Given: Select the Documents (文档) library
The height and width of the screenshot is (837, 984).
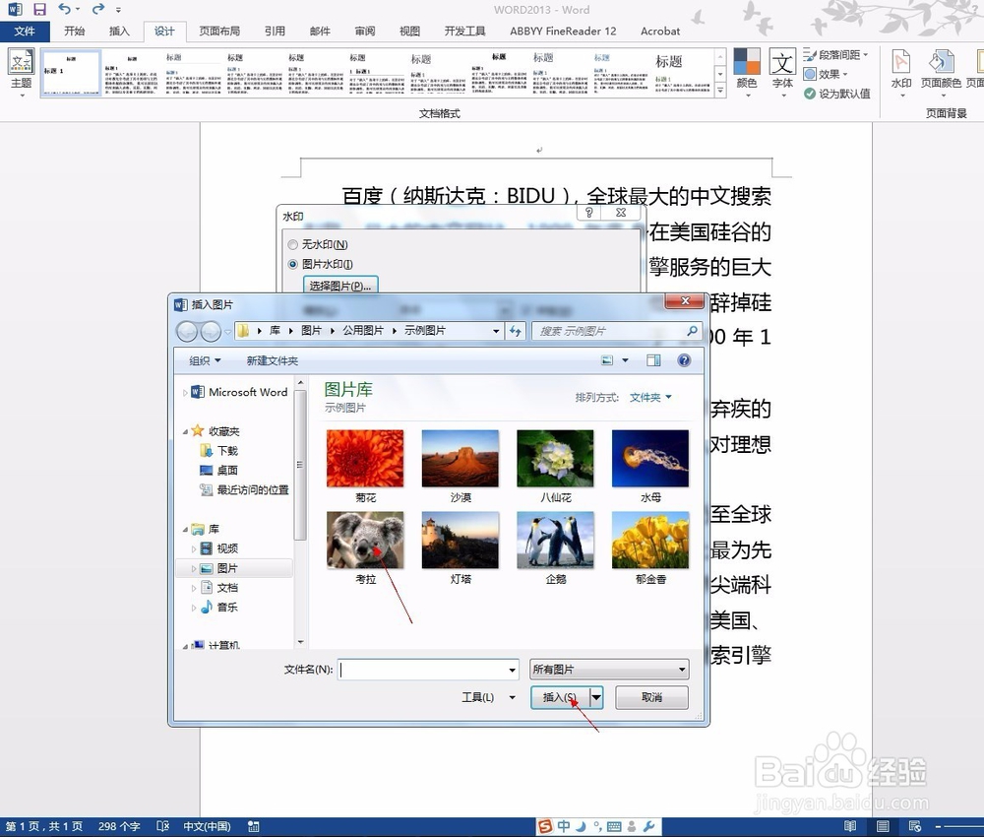Looking at the screenshot, I should (x=219, y=588).
